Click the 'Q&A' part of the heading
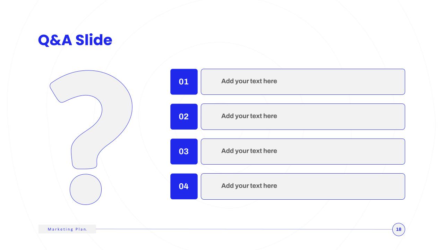This screenshot has width=444, height=250. click(x=55, y=40)
